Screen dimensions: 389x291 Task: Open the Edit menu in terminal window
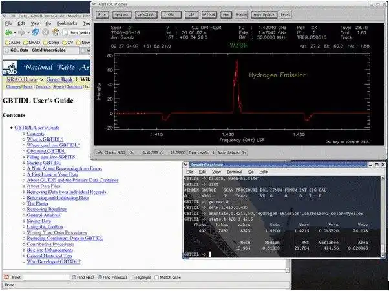click(x=202, y=172)
